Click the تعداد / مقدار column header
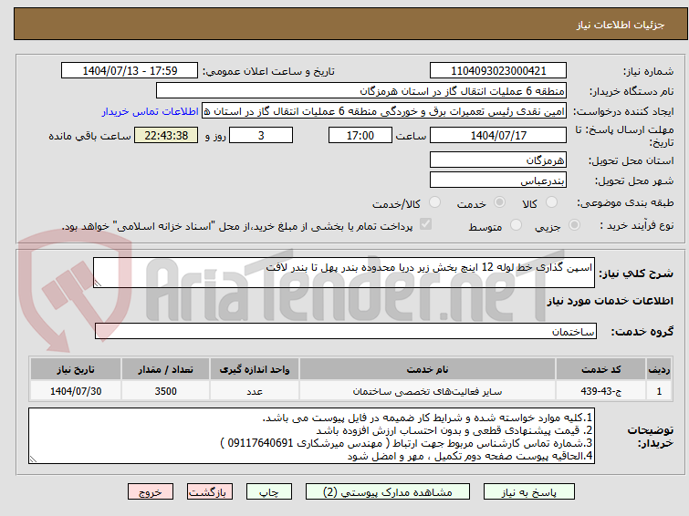The height and width of the screenshot is (516, 689). click(x=166, y=369)
